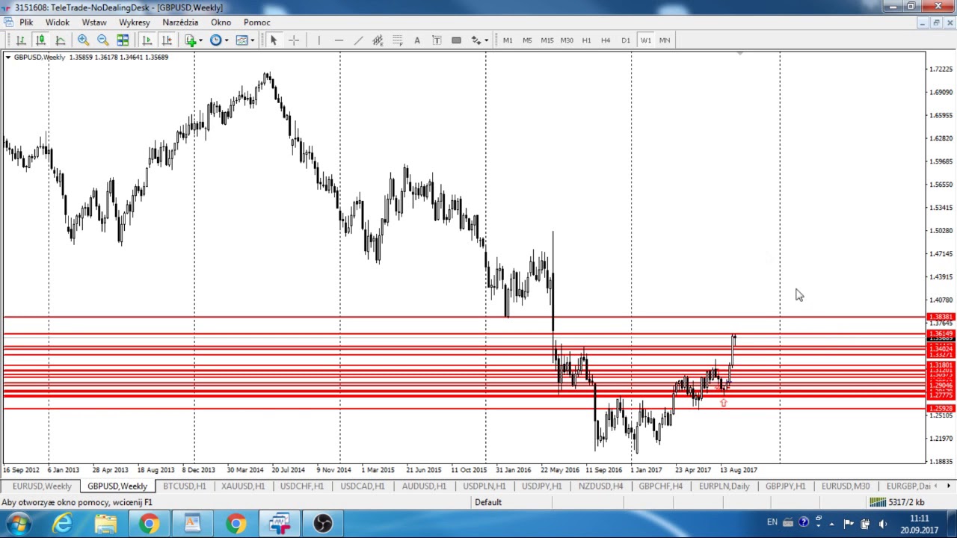Zoom in on the chart
The image size is (957, 538).
[83, 40]
